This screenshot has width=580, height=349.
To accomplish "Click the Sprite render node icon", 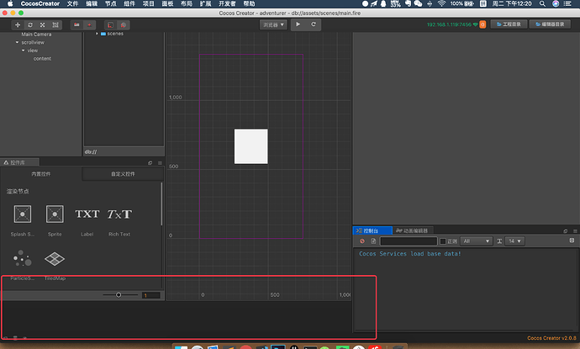I will 55,214.
